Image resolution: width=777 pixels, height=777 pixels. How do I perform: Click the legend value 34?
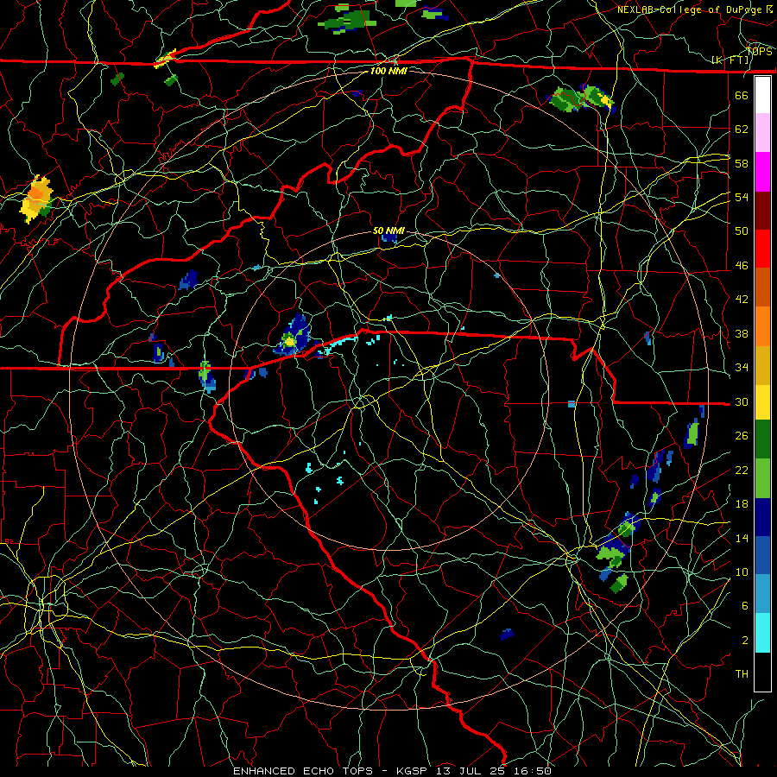tap(742, 368)
